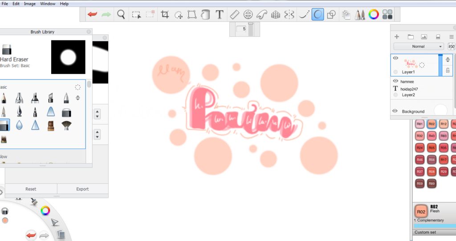Click the brush size value field showing 5

241,29
